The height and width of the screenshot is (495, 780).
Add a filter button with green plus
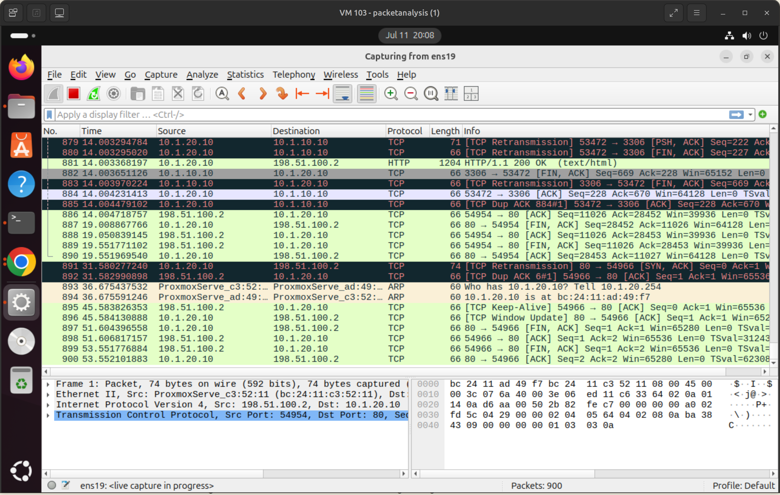762,114
